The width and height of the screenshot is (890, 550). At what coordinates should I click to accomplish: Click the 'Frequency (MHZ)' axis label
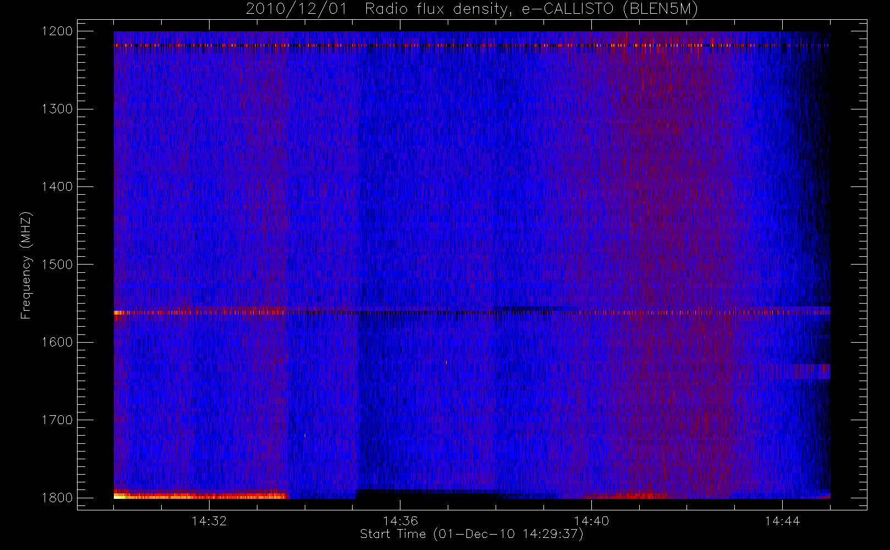click(x=26, y=265)
